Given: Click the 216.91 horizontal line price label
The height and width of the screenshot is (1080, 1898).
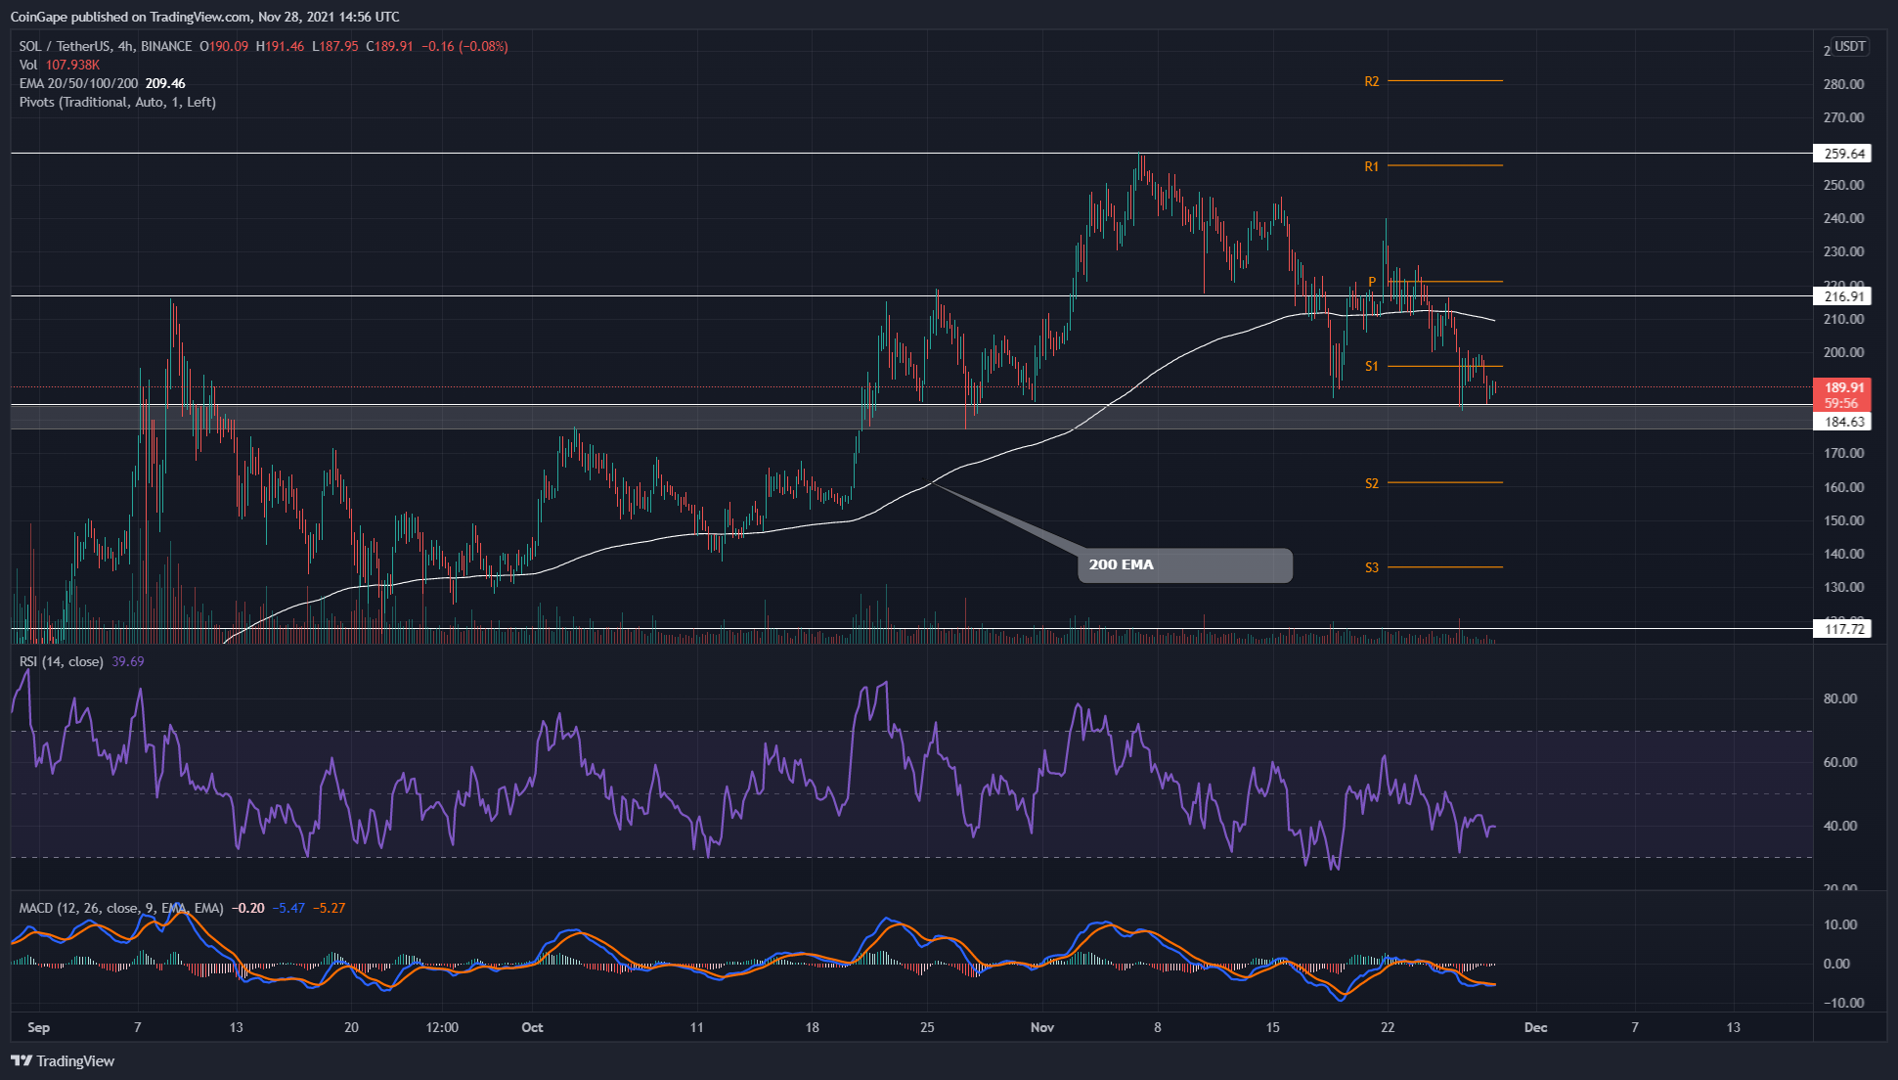Looking at the screenshot, I should tap(1842, 296).
